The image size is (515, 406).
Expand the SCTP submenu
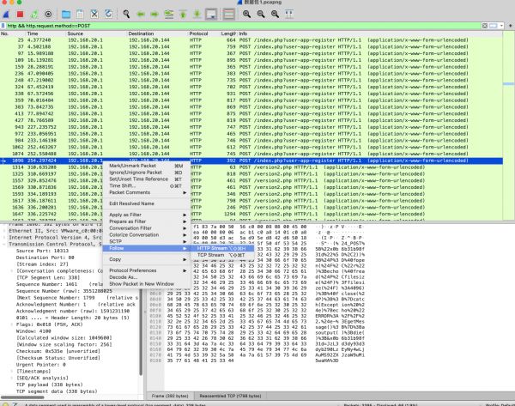147,241
